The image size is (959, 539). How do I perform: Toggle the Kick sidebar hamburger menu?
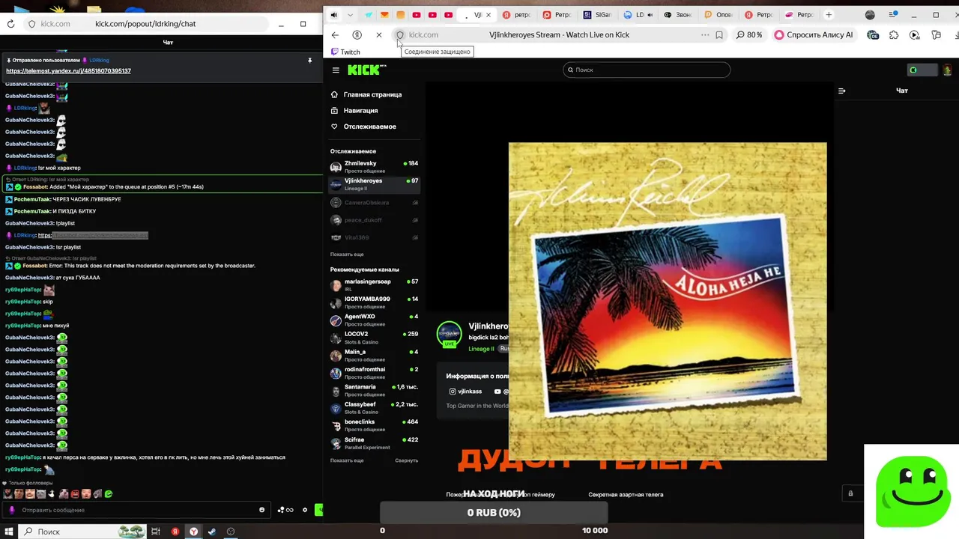point(336,70)
